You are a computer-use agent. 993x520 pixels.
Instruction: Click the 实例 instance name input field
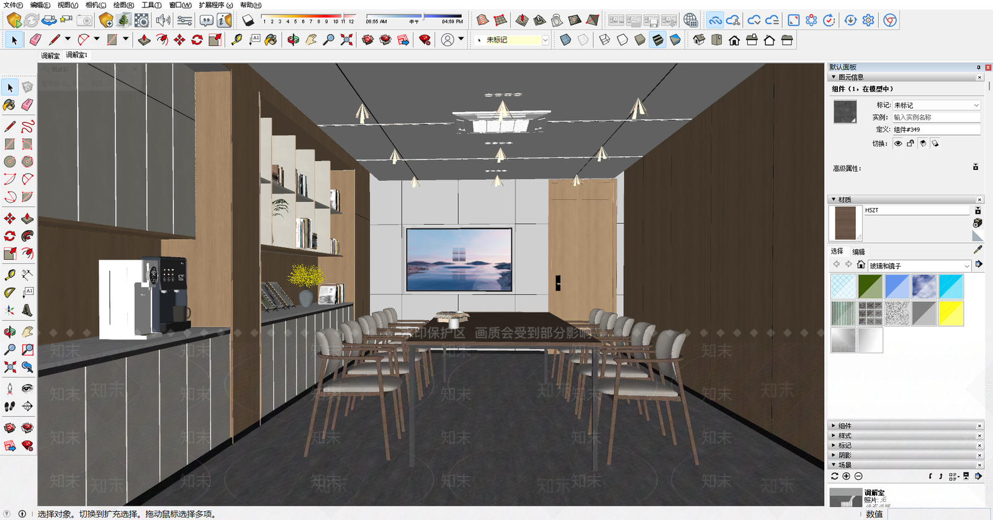coord(937,117)
